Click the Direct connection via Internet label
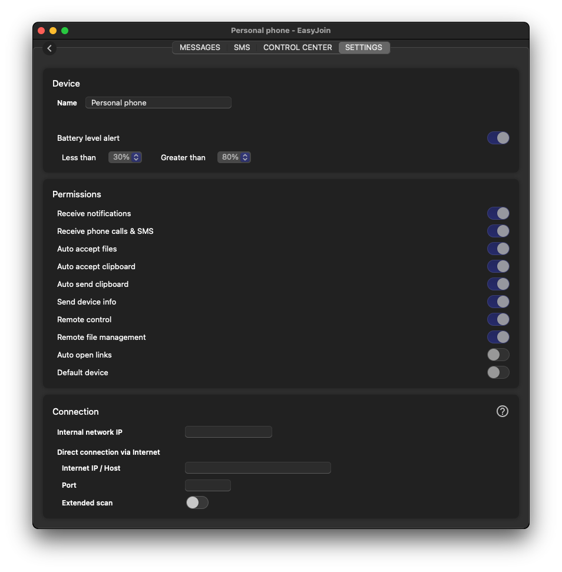562x572 pixels. point(108,452)
